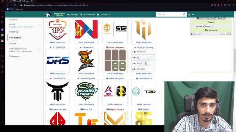
Task: Click the play icon in browser toolbar
Action: click(x=222, y=5)
